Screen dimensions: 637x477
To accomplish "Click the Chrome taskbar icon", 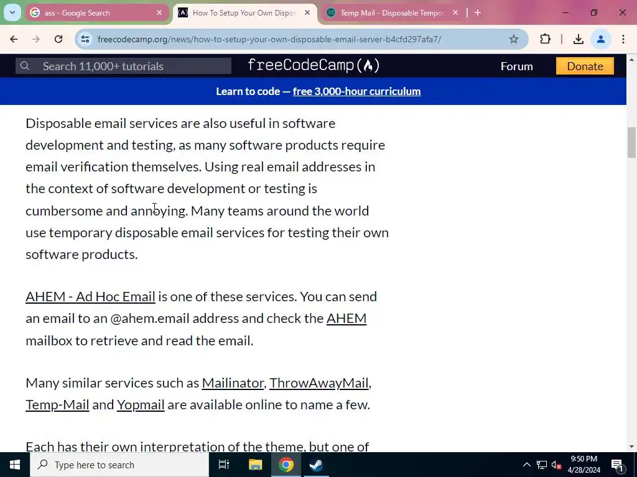I will 286,465.
